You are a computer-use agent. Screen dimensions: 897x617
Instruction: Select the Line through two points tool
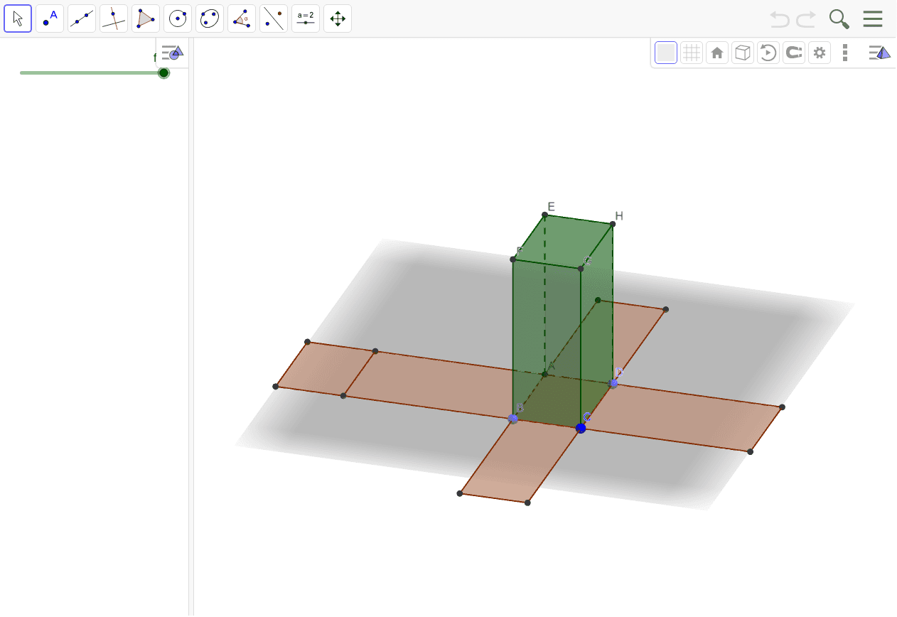coord(81,18)
